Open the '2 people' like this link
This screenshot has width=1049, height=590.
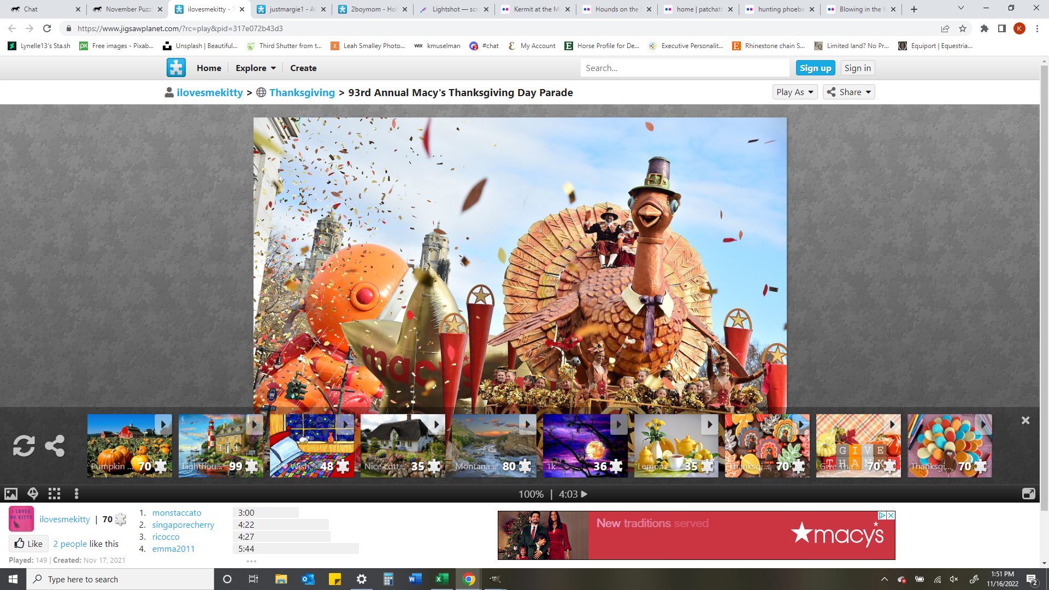pos(70,544)
